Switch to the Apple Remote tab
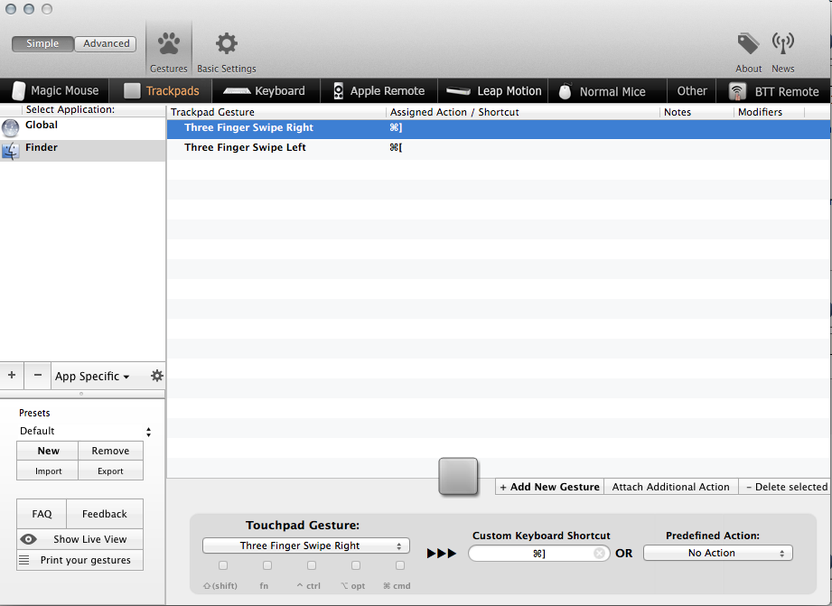This screenshot has height=606, width=832. (x=379, y=90)
